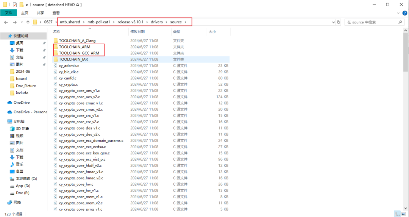Open the 文件 menu

pyautogui.click(x=8, y=13)
